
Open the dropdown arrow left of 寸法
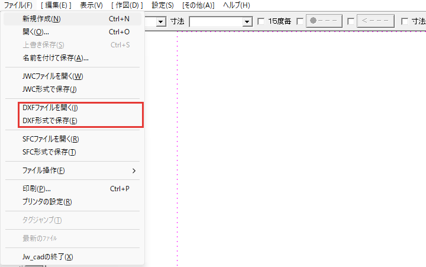tap(161, 21)
